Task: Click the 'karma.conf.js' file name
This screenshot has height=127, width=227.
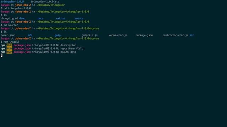Action: (x=118, y=35)
